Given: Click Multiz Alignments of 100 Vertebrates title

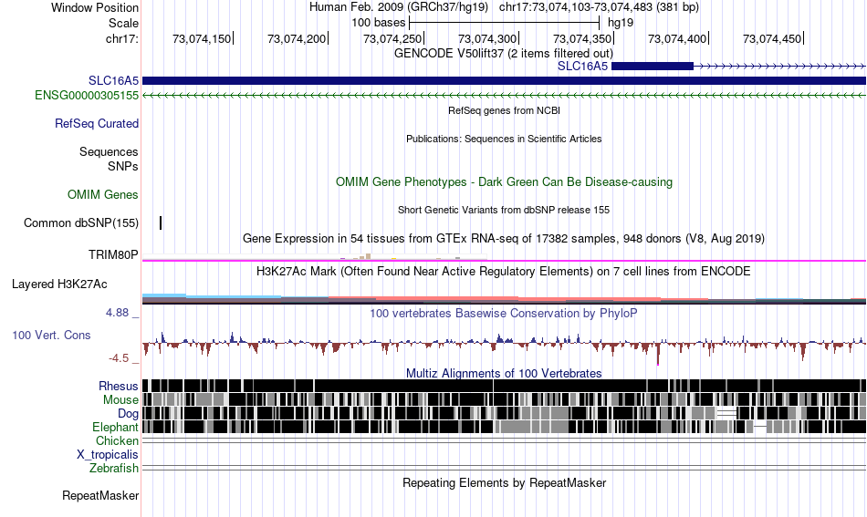Looking at the screenshot, I should point(504,374).
